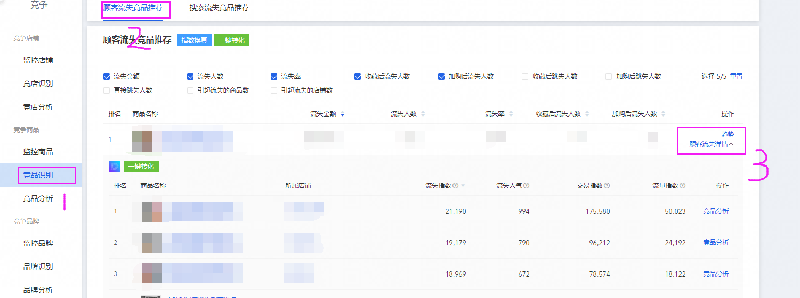Open 竞品分析 link in the 21,190 row
This screenshot has height=298, width=800.
click(716, 211)
